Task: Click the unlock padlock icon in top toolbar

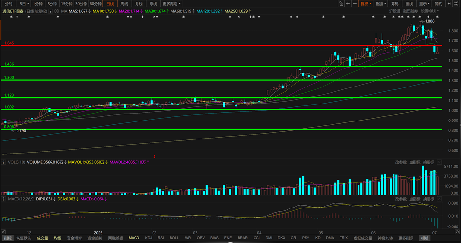Action: click(341, 4)
